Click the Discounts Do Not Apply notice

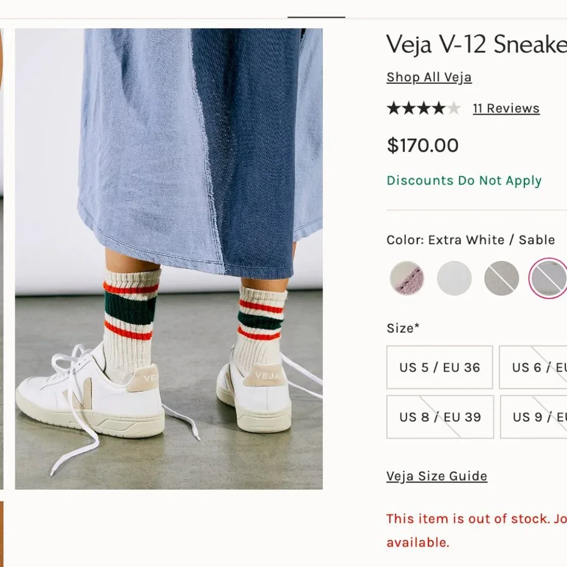click(x=464, y=181)
